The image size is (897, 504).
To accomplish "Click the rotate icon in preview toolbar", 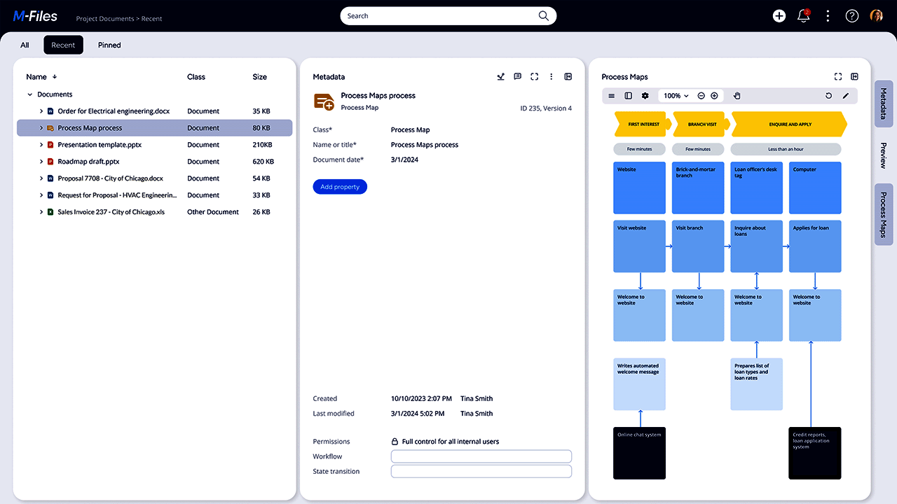I will (x=828, y=96).
